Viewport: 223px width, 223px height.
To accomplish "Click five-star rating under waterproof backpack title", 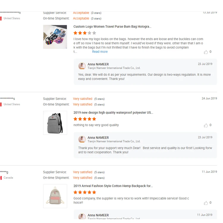I will [x=85, y=119].
